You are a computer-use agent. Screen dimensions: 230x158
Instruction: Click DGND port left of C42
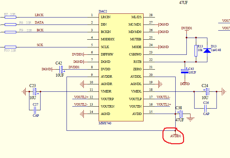(47, 69)
